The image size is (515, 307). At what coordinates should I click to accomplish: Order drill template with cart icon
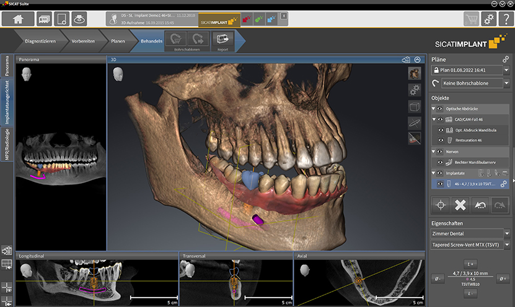(176, 39)
